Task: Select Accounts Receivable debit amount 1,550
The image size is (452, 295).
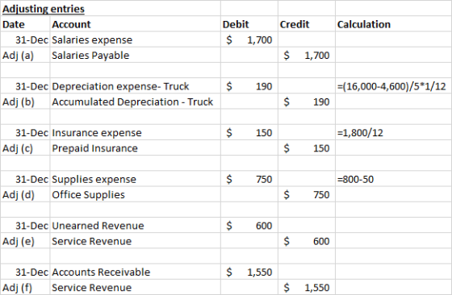Action: (249, 272)
